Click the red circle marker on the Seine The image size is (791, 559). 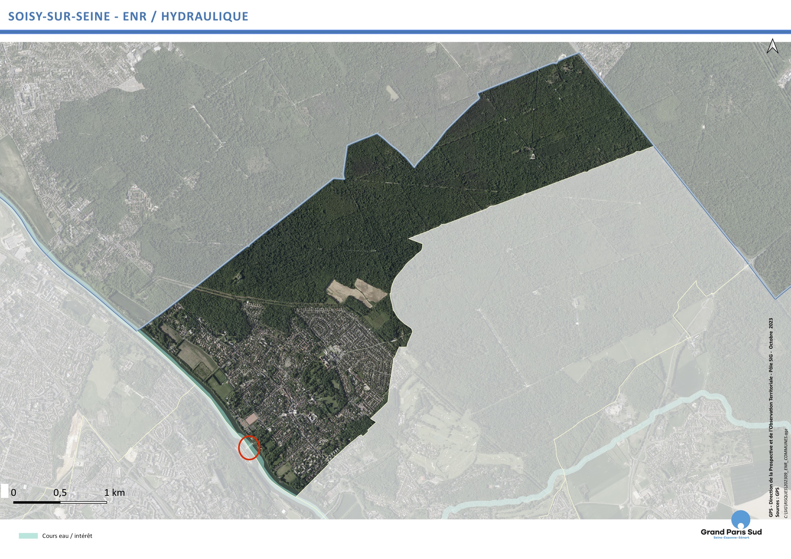249,447
